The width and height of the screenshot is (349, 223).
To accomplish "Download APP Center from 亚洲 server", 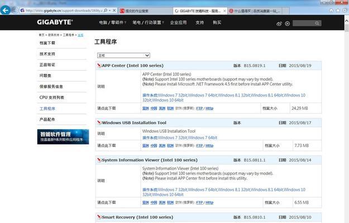I will [x=146, y=108].
